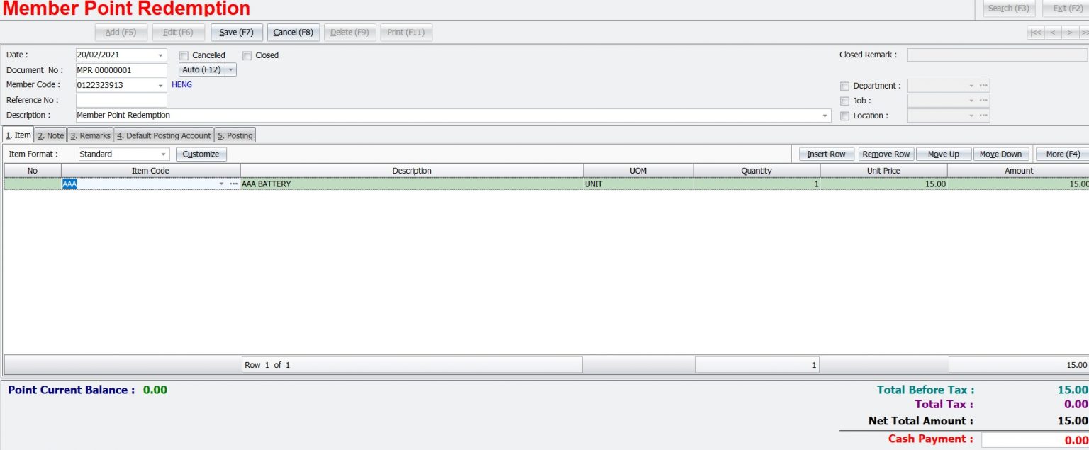Screen dimensions: 1089x450
Task: Click the Delete (F9) button
Action: pyautogui.click(x=350, y=33)
